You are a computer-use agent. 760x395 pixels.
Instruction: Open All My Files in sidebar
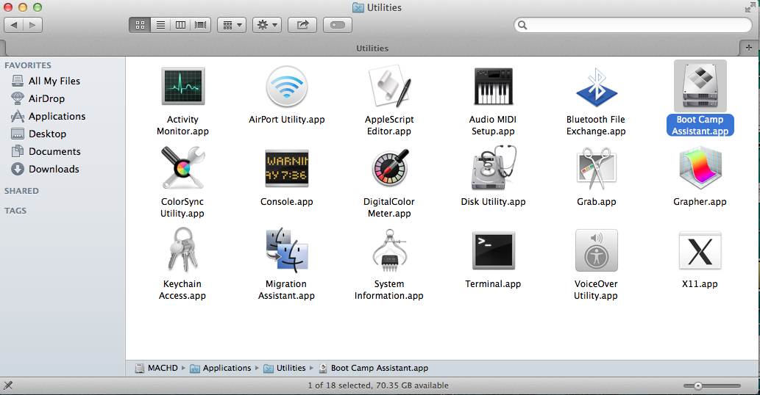click(54, 81)
